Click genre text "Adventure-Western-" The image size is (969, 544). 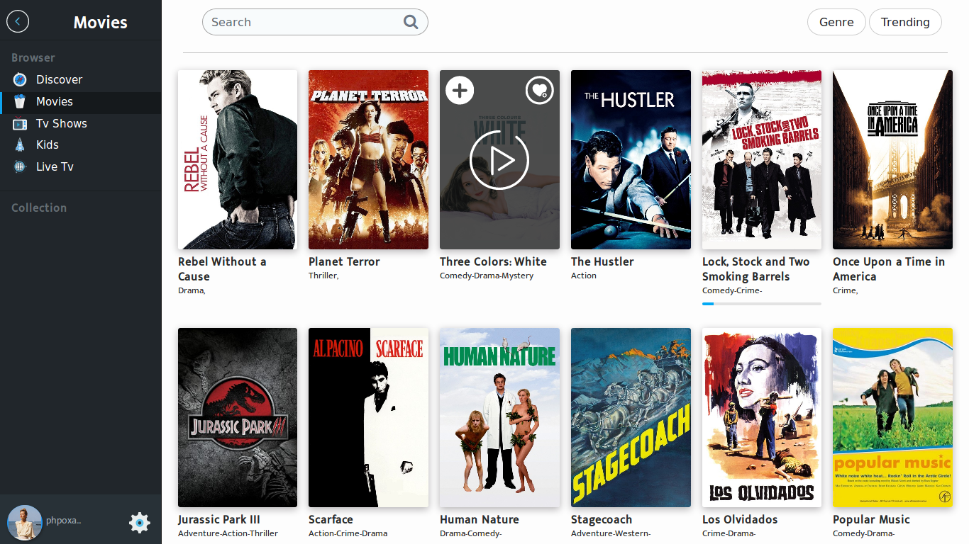tap(611, 533)
